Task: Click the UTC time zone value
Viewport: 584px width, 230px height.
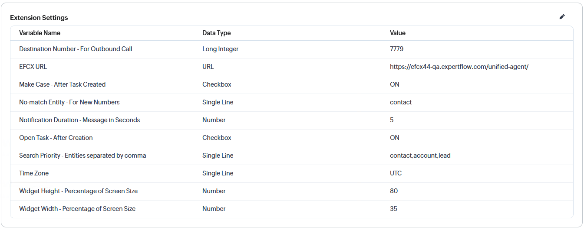Action: pyautogui.click(x=396, y=173)
